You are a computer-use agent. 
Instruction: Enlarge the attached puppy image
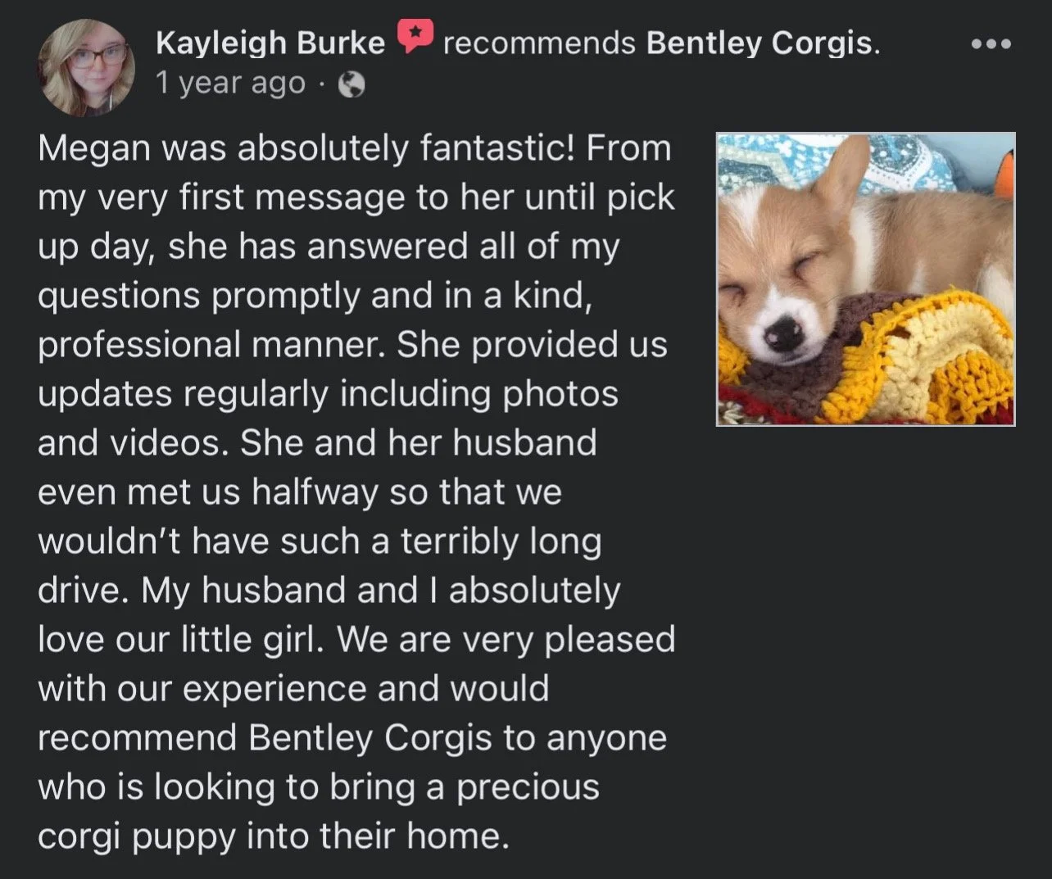[865, 279]
